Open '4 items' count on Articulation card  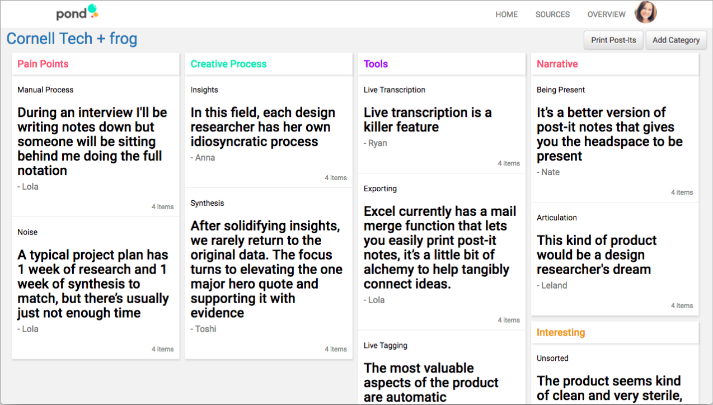(682, 305)
